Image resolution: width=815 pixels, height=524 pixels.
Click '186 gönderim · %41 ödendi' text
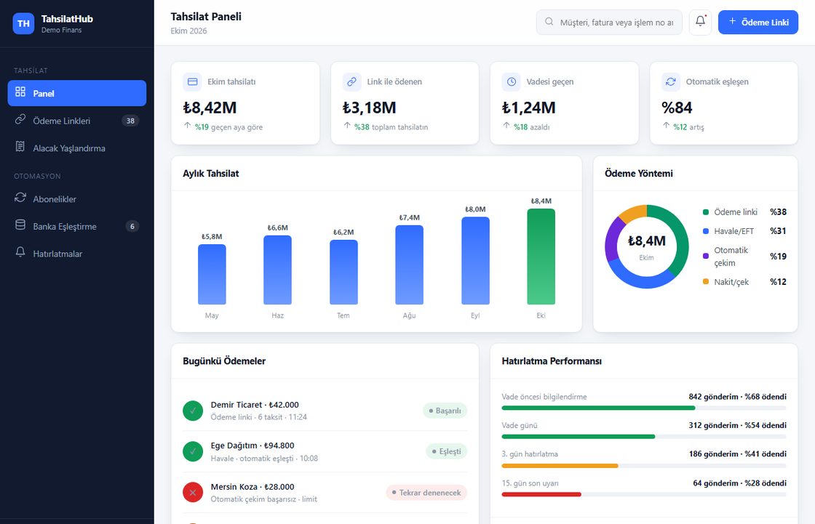click(x=738, y=454)
